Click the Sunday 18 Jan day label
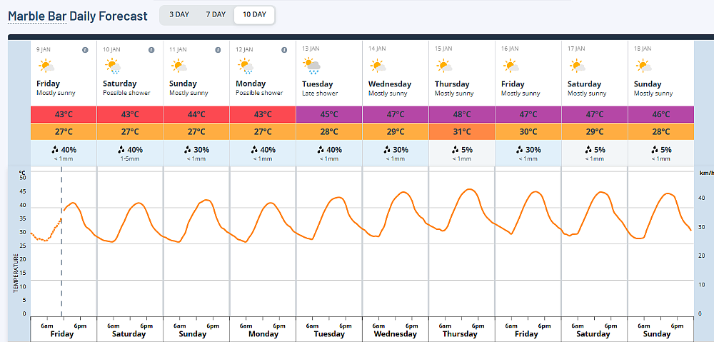714x342 pixels. (648, 84)
